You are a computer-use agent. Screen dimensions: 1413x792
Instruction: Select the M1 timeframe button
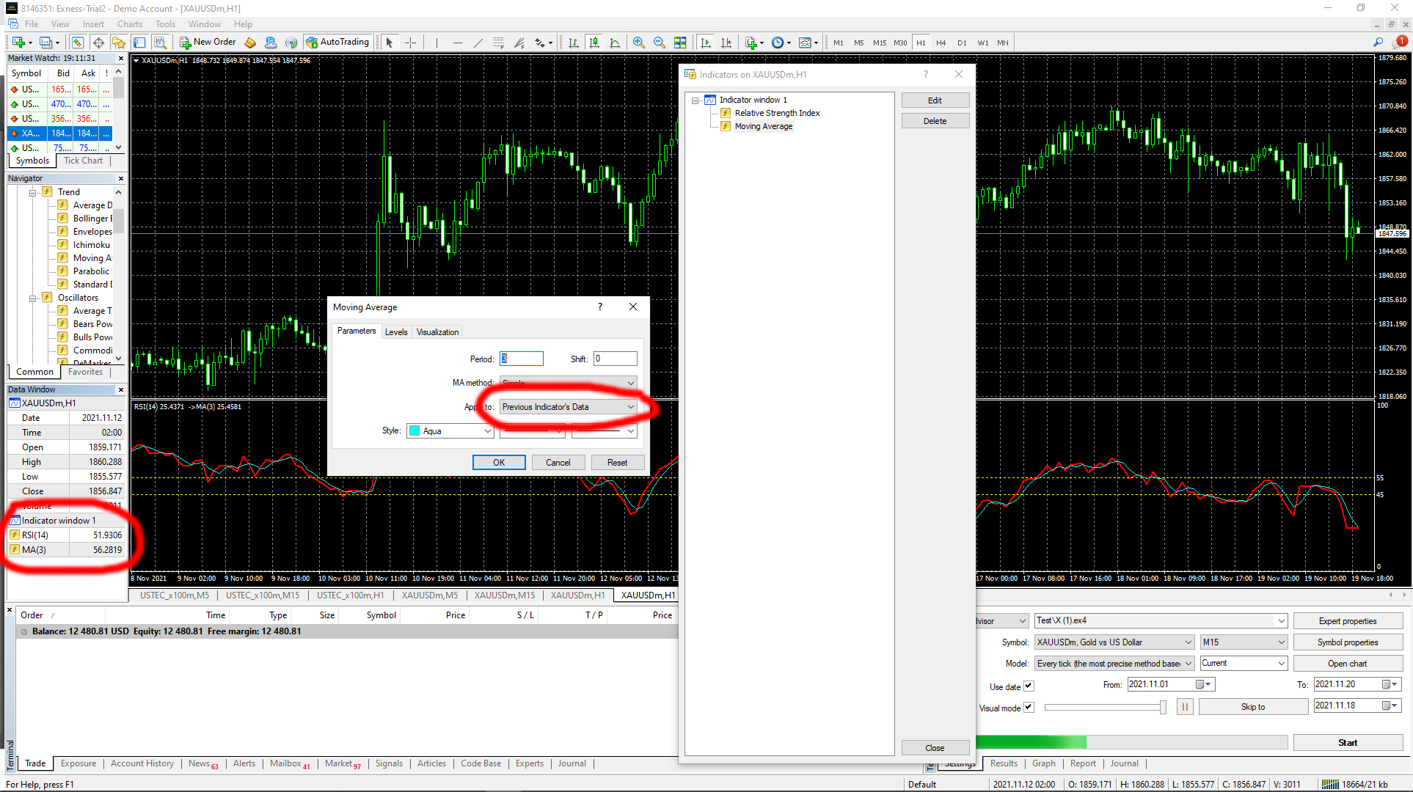(x=839, y=43)
